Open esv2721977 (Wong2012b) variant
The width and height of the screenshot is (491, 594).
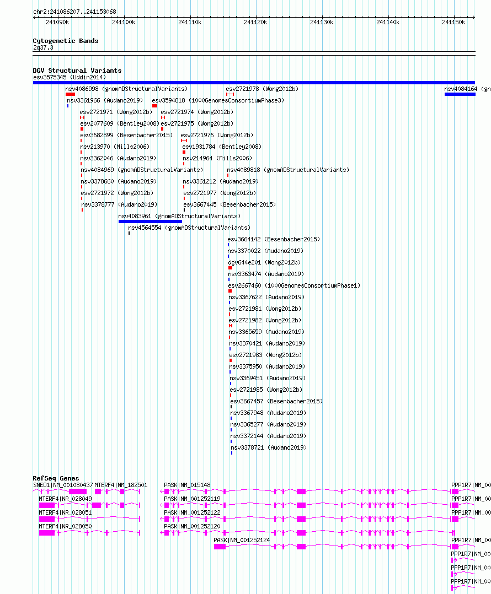click(x=220, y=193)
